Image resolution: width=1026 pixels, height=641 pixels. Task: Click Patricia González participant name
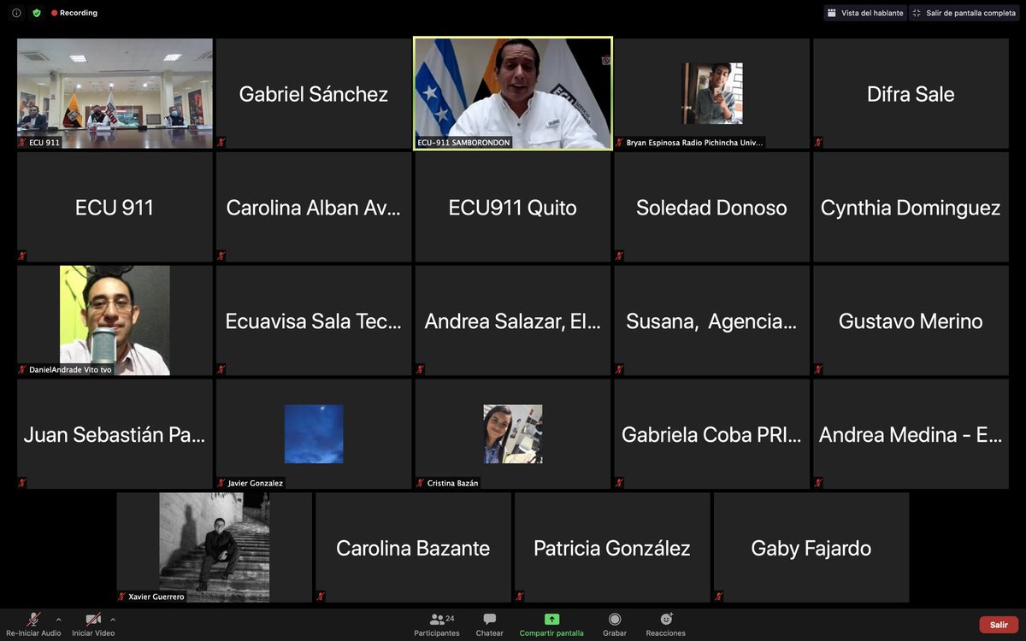click(x=612, y=549)
